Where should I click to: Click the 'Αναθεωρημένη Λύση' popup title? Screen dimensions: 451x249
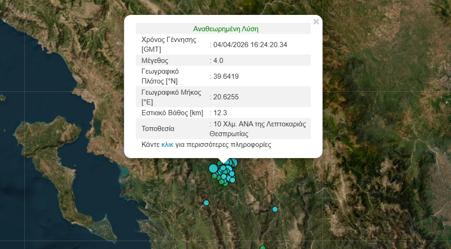pyautogui.click(x=225, y=29)
